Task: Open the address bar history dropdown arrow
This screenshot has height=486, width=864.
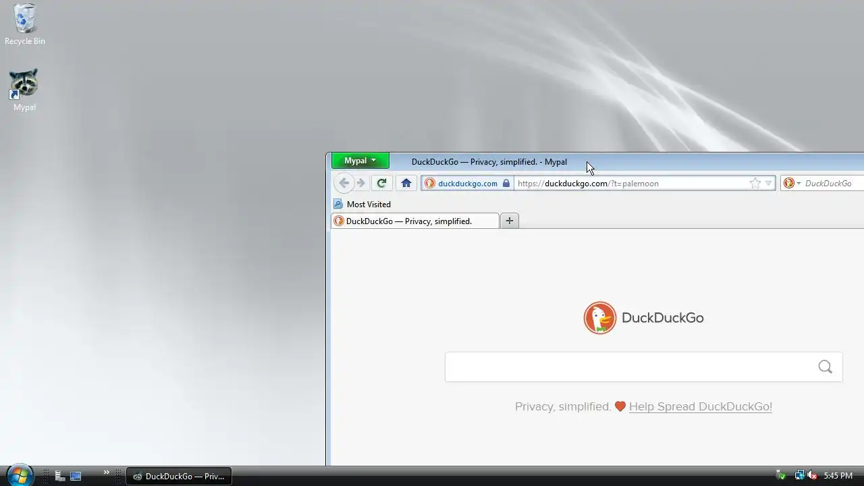Action: 768,183
